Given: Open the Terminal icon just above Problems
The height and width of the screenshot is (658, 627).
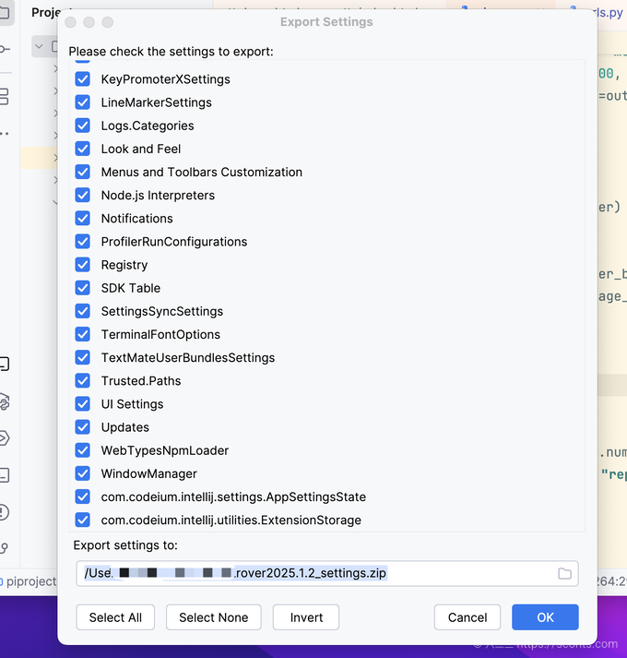Looking at the screenshot, I should [x=5, y=475].
